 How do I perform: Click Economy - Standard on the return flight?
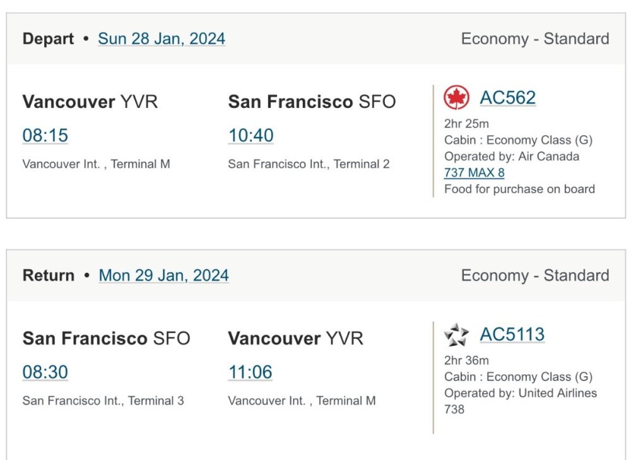pyautogui.click(x=534, y=275)
